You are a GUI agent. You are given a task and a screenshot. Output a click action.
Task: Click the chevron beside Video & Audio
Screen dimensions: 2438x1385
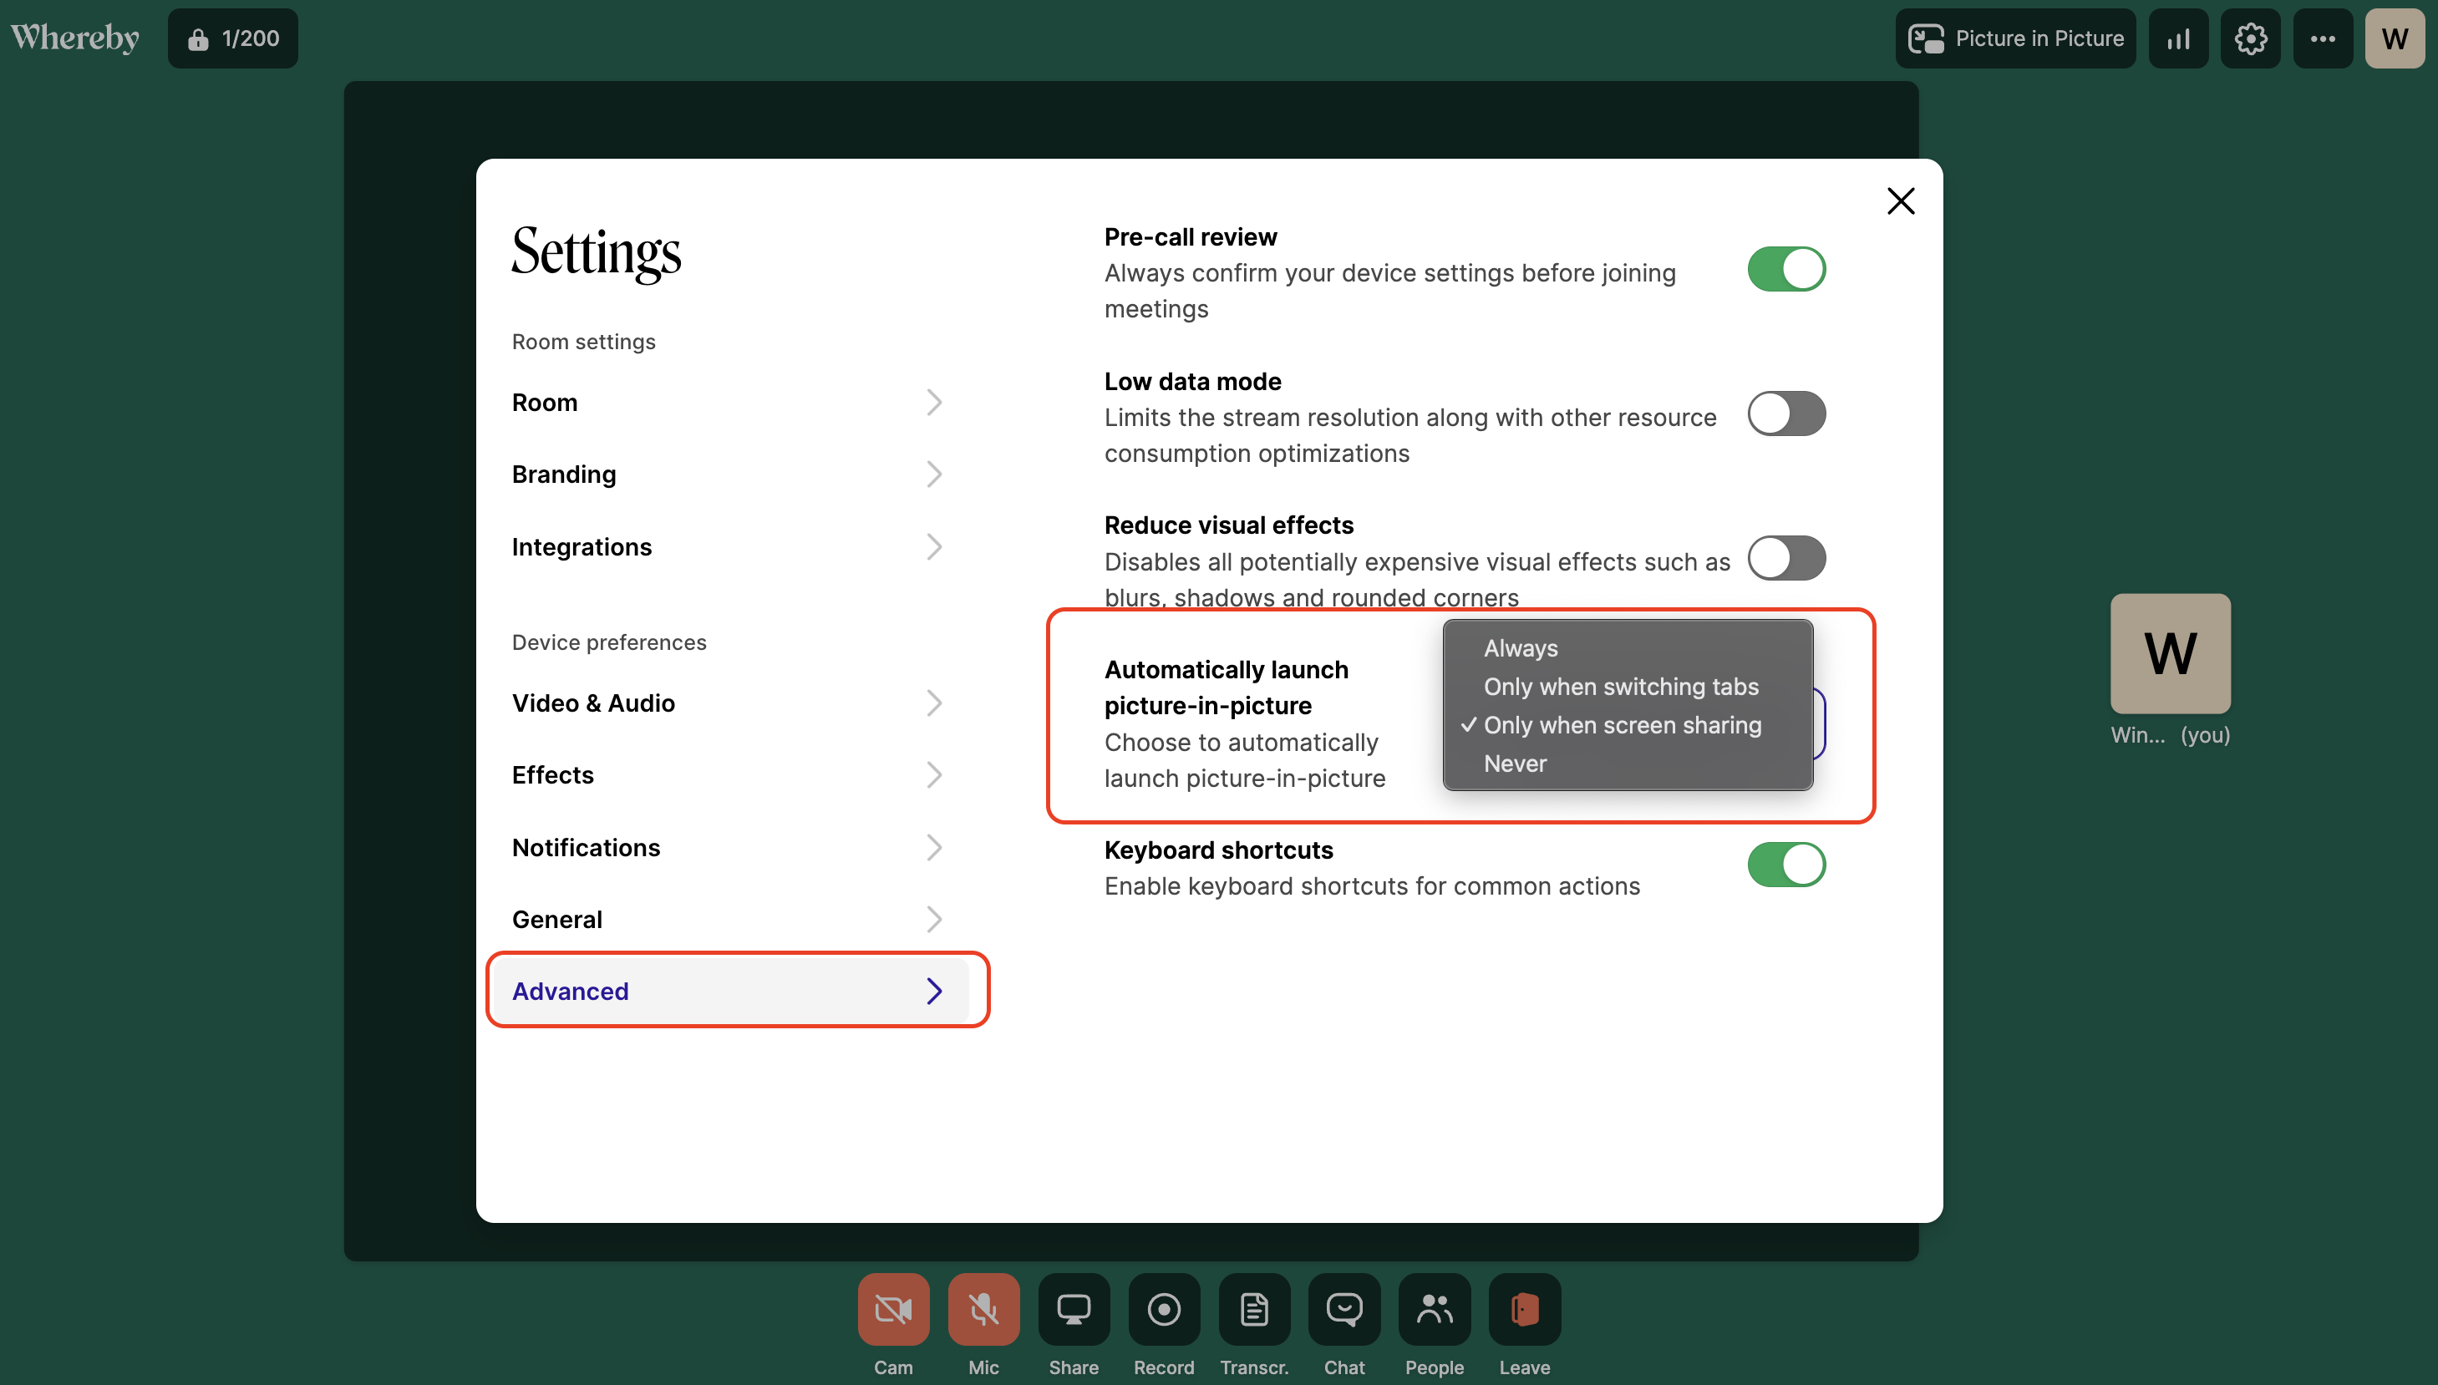934,703
